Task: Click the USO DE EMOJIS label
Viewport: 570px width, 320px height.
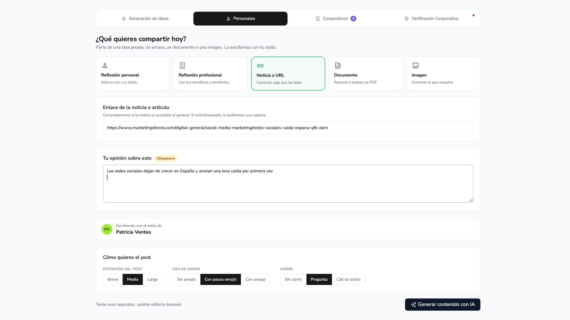Action: point(186,269)
